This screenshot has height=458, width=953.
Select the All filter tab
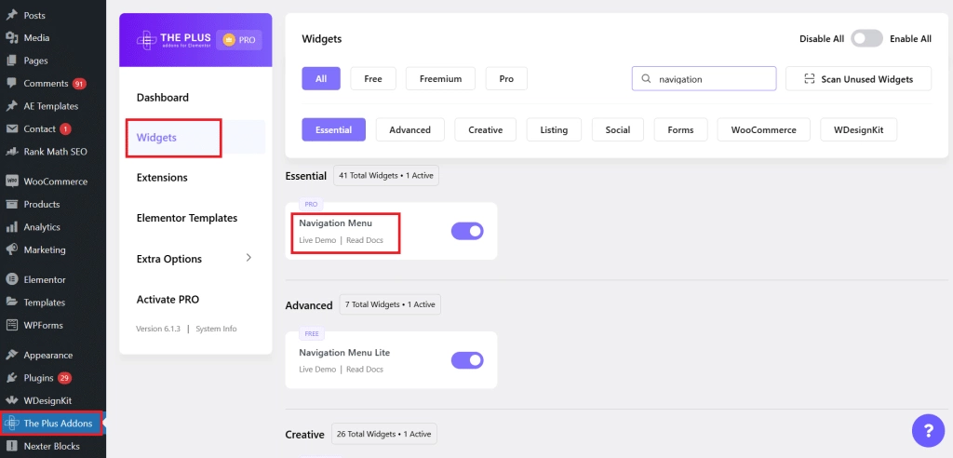pyautogui.click(x=321, y=78)
